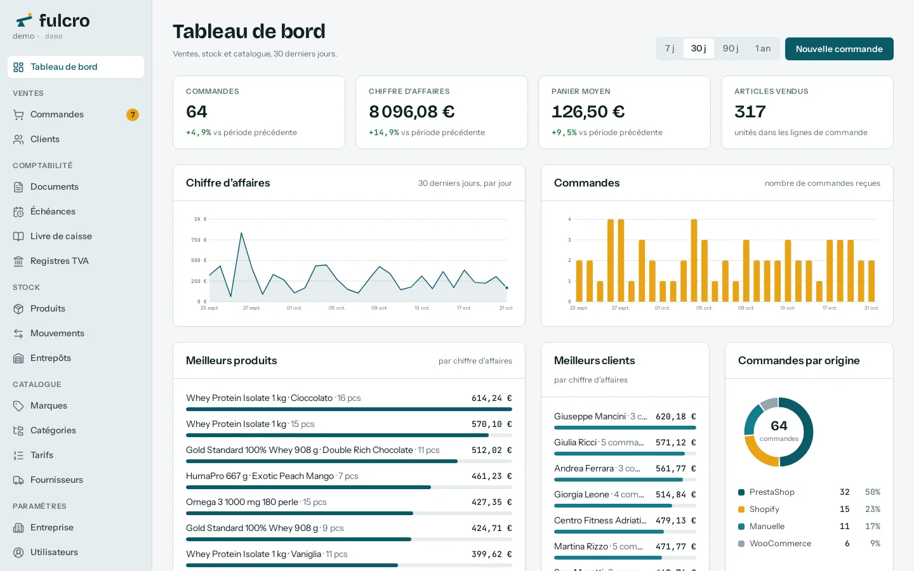The width and height of the screenshot is (914, 571).
Task: Select the 1 an period
Action: (x=763, y=49)
